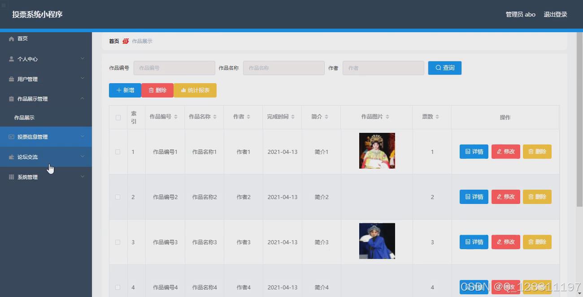The width and height of the screenshot is (583, 297).
Task: Click inside the 作品名称 input field
Action: click(283, 68)
